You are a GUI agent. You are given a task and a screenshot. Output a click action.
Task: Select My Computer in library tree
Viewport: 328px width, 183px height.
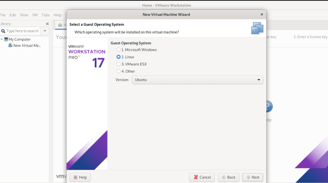tap(19, 39)
